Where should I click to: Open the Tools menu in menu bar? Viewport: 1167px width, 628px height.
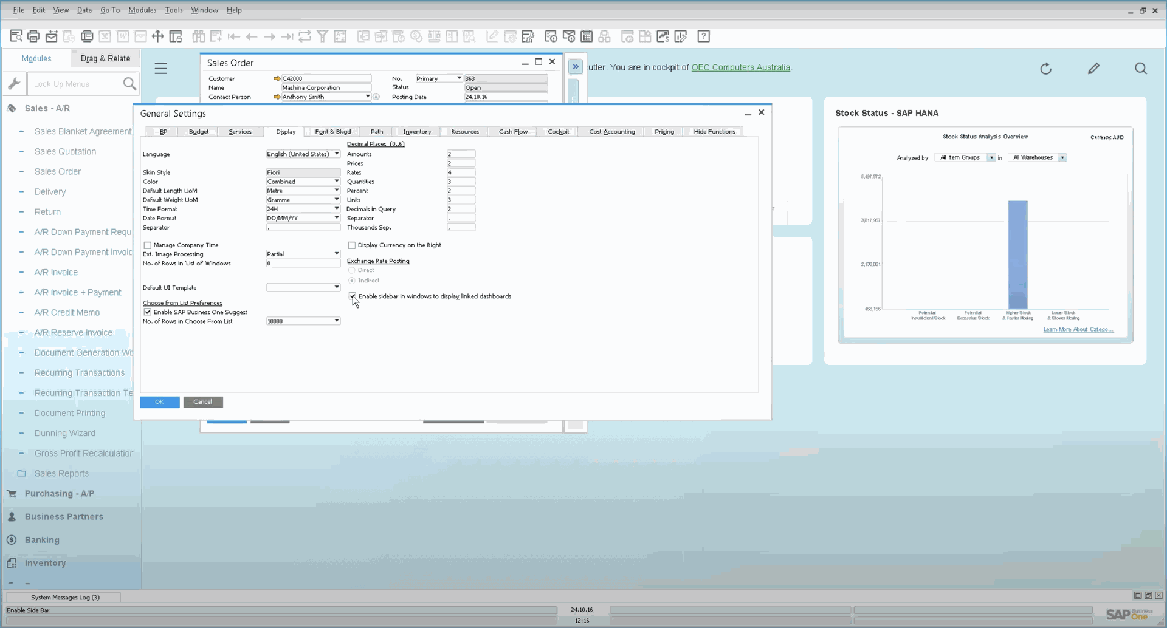pos(174,10)
